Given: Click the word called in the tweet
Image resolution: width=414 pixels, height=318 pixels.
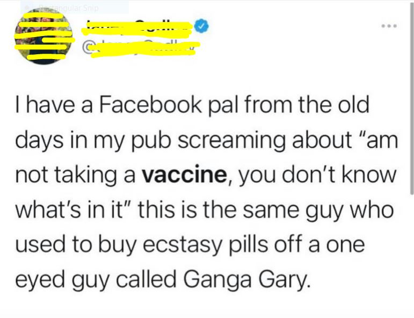Looking at the screenshot, I should pos(146,279).
